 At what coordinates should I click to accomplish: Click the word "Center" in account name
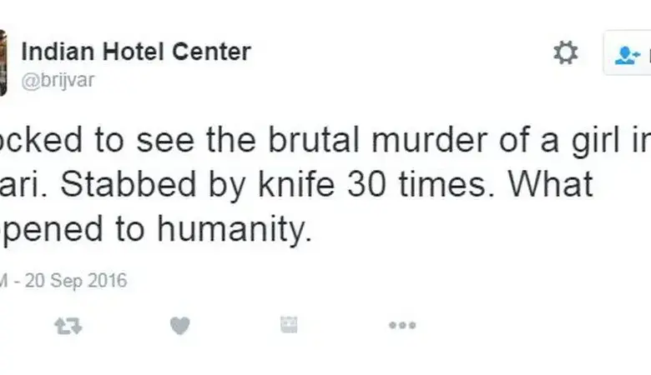pyautogui.click(x=214, y=52)
